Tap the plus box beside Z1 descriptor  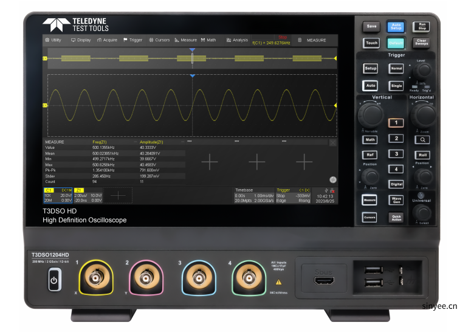pyautogui.click(x=119, y=195)
